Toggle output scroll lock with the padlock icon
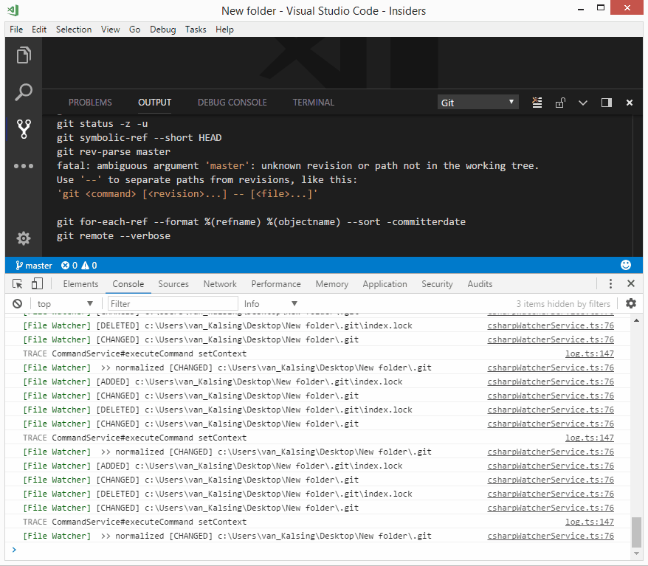The width and height of the screenshot is (648, 566). pos(559,103)
